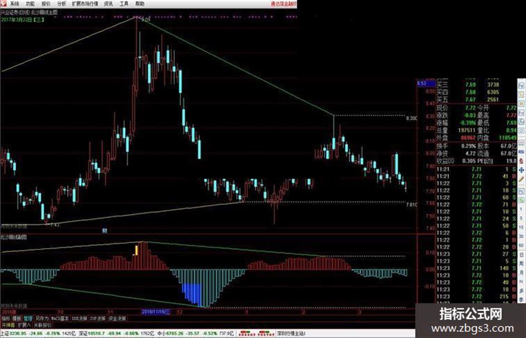Switch to the MACD基本 template tab

[x=60, y=319]
